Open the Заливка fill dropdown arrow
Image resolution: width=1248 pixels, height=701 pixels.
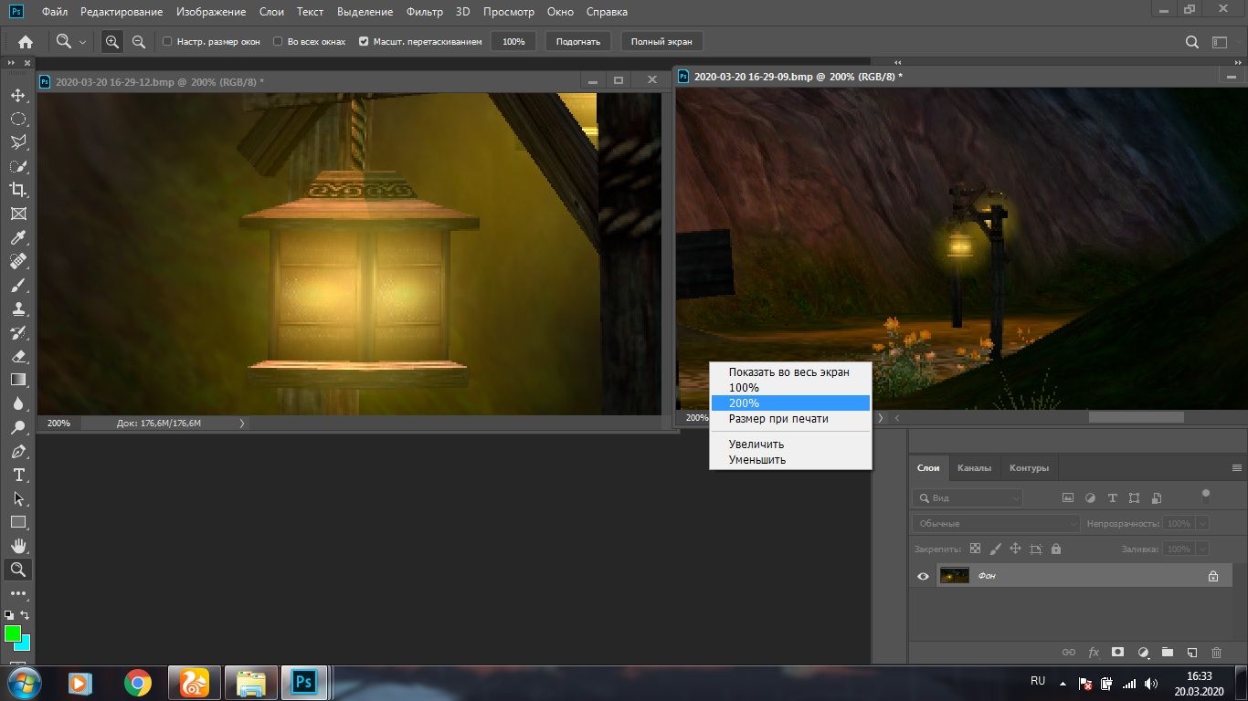pyautogui.click(x=1202, y=549)
